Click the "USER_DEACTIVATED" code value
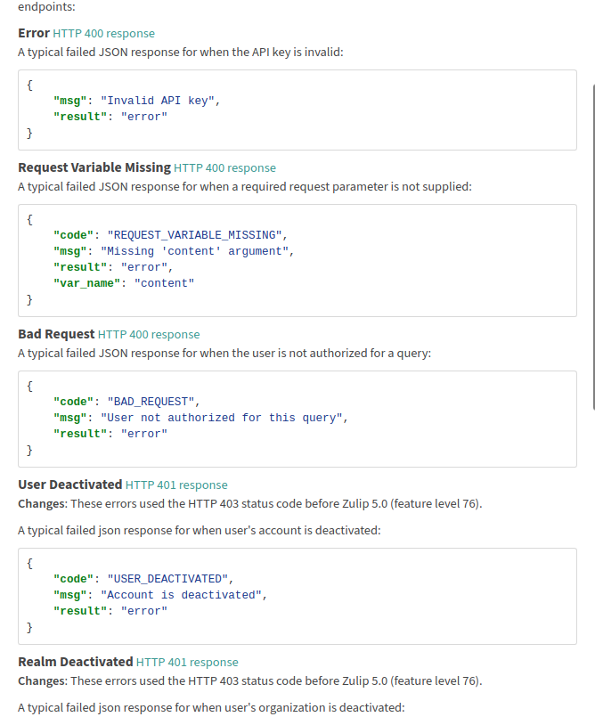This screenshot has height=725, width=595. coord(169,579)
